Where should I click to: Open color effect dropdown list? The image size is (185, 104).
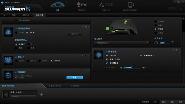pyautogui.click(x=122, y=43)
